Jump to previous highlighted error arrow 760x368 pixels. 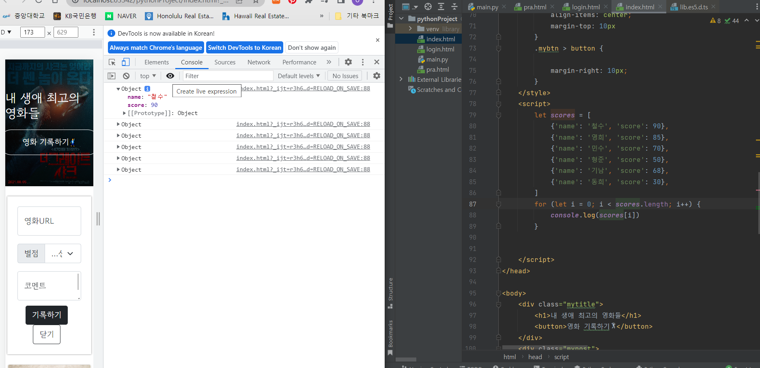747,20
